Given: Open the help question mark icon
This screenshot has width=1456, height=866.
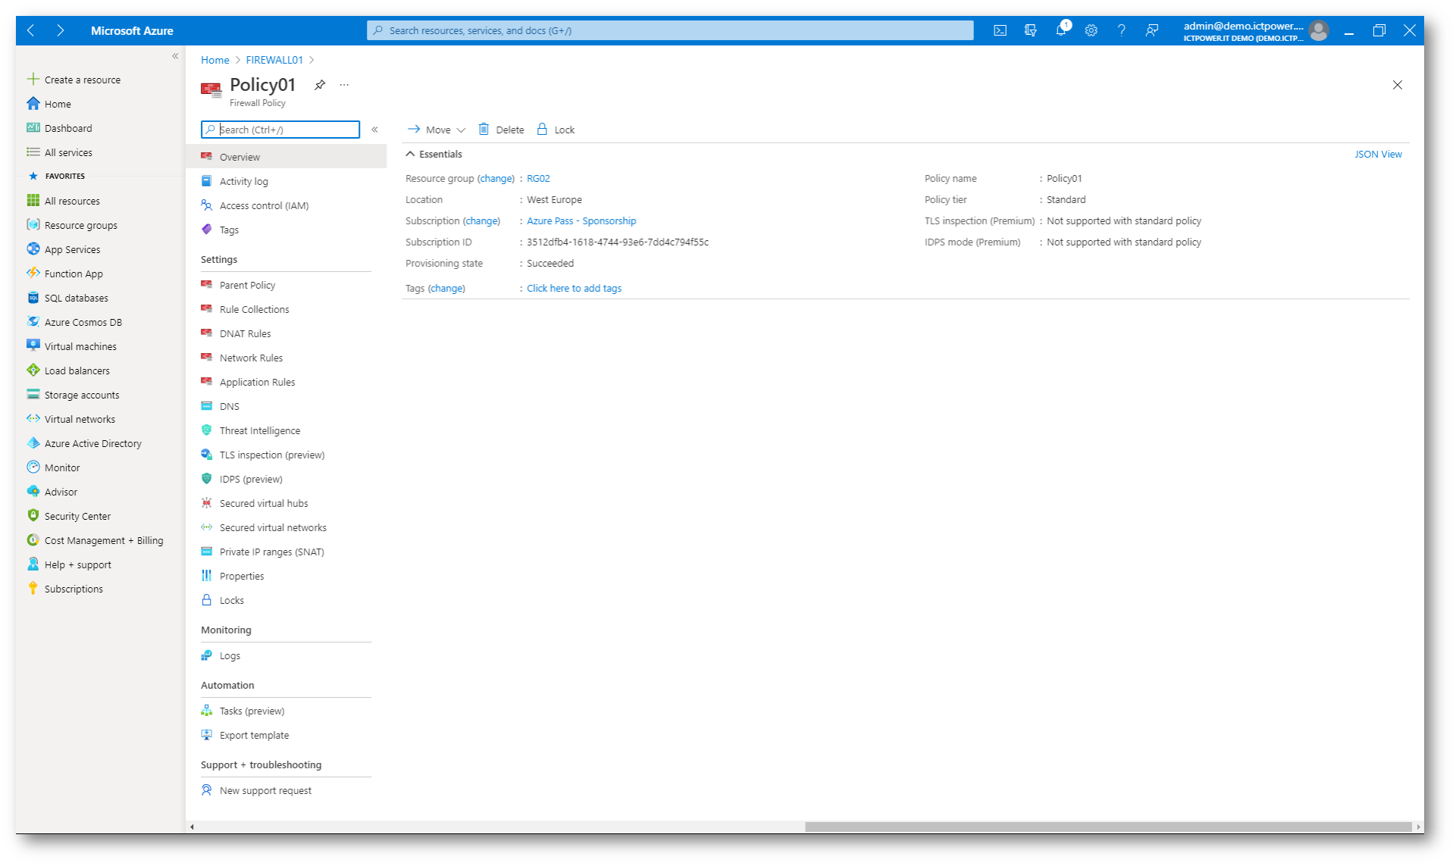Looking at the screenshot, I should point(1122,30).
